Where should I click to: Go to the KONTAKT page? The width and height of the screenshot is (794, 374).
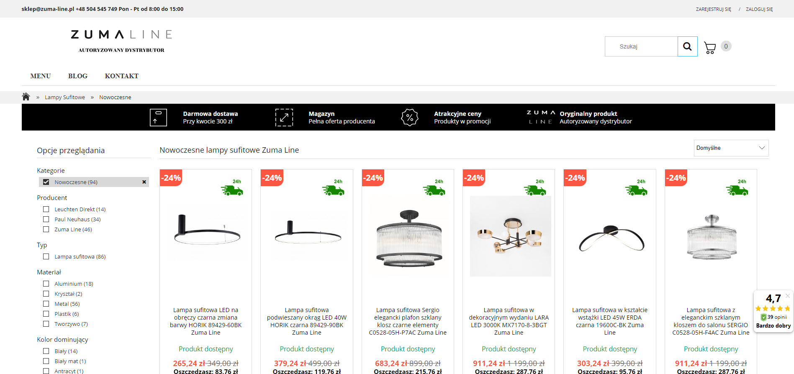click(x=121, y=76)
